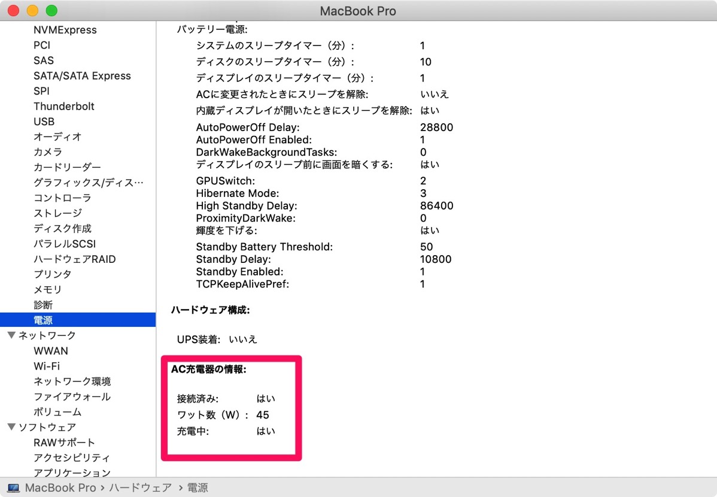
Task: Click the ハードウェア構成 heading
Action: tap(210, 310)
